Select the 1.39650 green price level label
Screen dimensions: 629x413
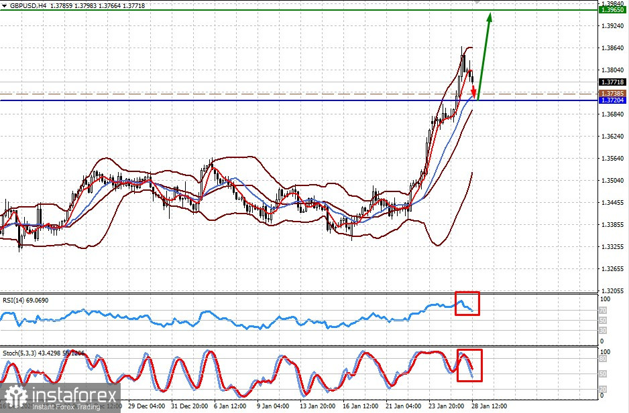(x=612, y=9)
